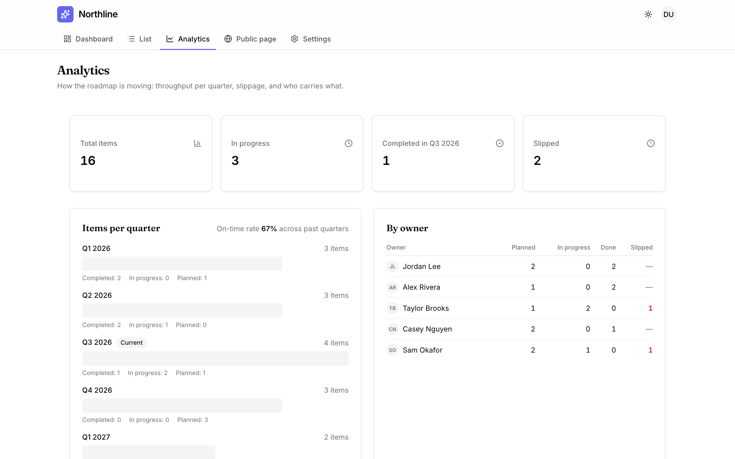Viewport: 735px width, 459px height.
Task: Click the SO avatar for Sam Okafor
Action: pyautogui.click(x=392, y=350)
